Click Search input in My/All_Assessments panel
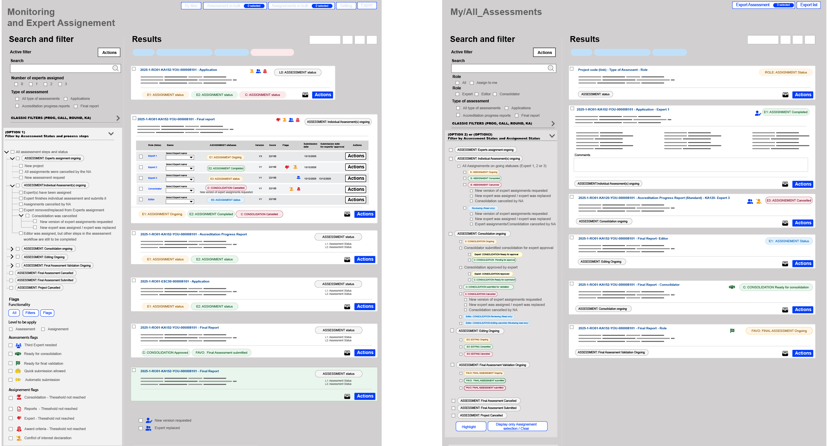This screenshot has width=827, height=446. 504,68
